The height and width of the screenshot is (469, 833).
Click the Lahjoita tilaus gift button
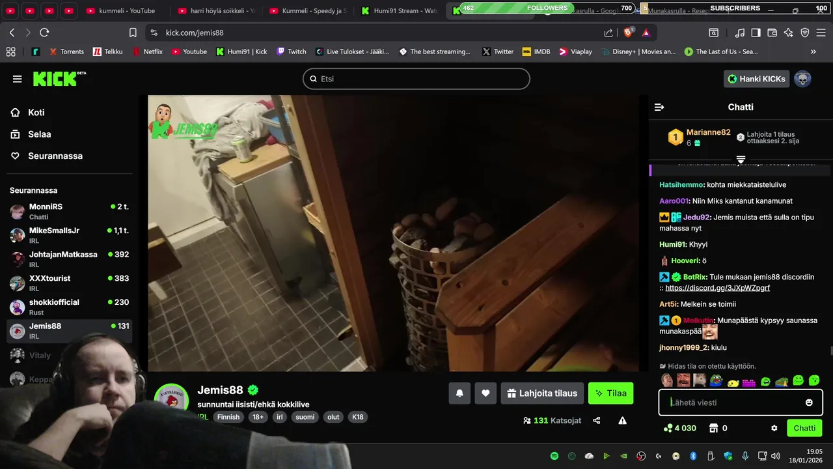pyautogui.click(x=541, y=393)
